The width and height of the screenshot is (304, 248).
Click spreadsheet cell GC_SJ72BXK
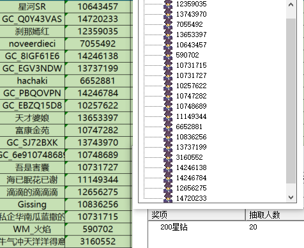(x=32, y=143)
